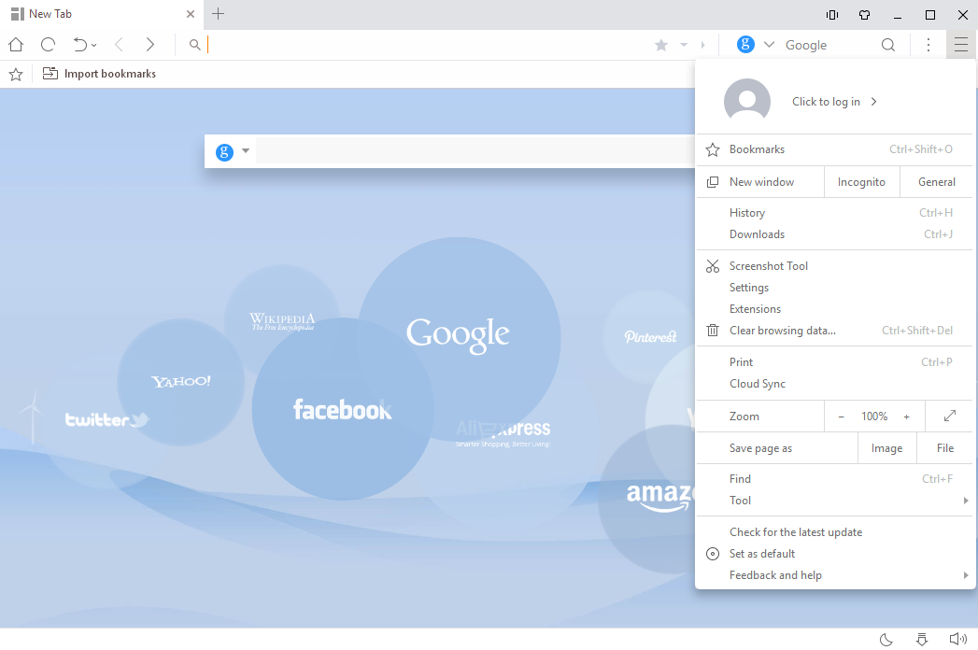Reload the page with the refresh icon
The height and width of the screenshot is (650, 978).
click(48, 44)
